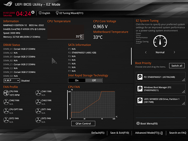Click the CPU OPT FAN fan icon
188x141 pixels.
click(6, 111)
